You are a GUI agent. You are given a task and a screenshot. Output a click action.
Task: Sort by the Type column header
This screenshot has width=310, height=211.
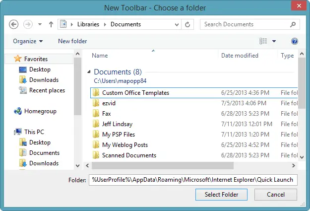point(288,56)
